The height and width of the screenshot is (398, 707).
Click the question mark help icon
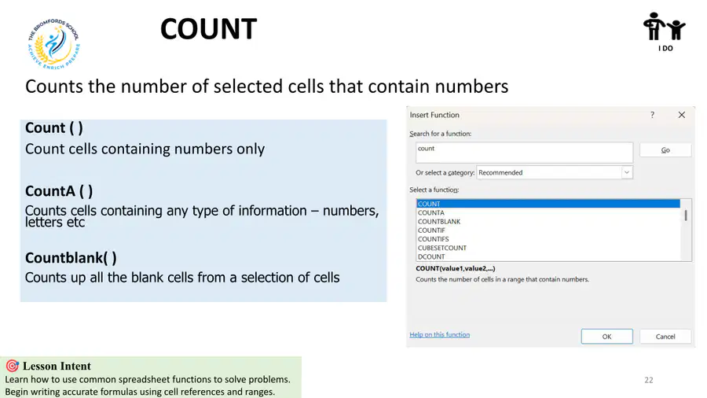point(652,115)
